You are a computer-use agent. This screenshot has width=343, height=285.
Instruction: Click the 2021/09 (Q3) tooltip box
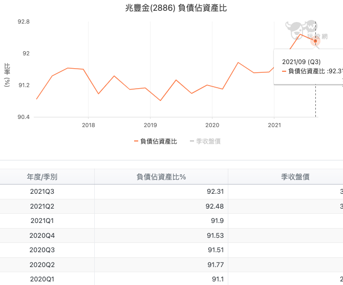pyautogui.click(x=308, y=67)
